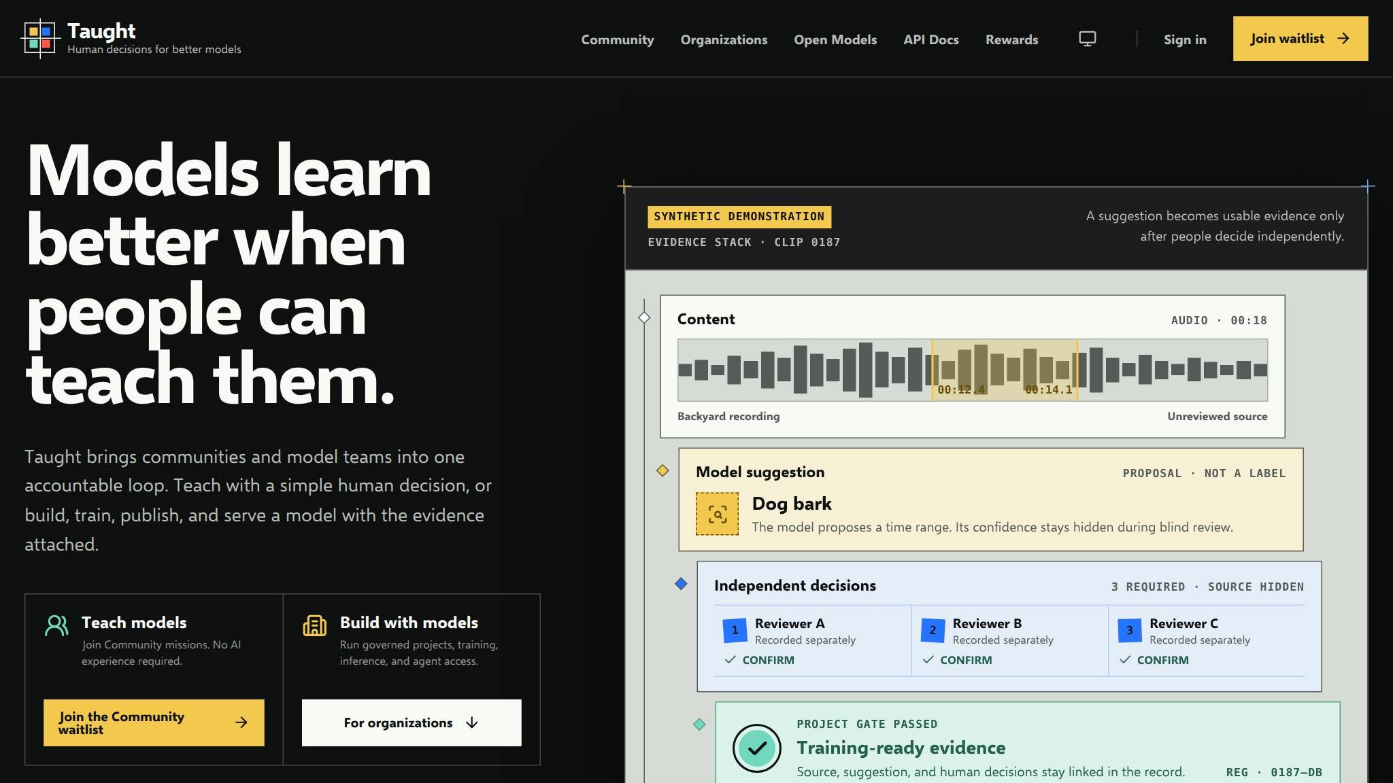Click the Reviewer A number 1 badge
This screenshot has height=783, width=1393.
pos(735,630)
